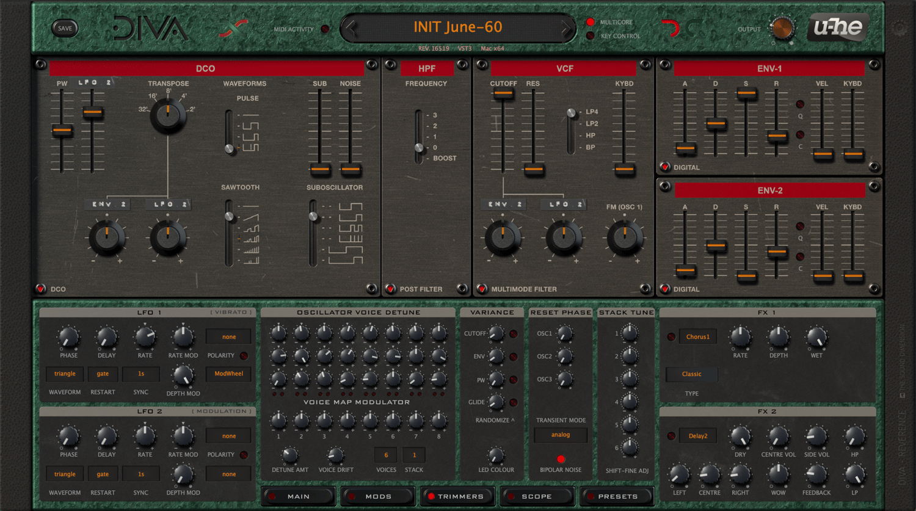Image resolution: width=916 pixels, height=511 pixels.
Task: Click the DCO TRANSPOSE knob
Action: point(168,115)
